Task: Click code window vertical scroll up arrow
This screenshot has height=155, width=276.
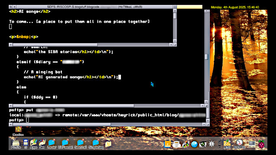Action: [x=206, y=11]
